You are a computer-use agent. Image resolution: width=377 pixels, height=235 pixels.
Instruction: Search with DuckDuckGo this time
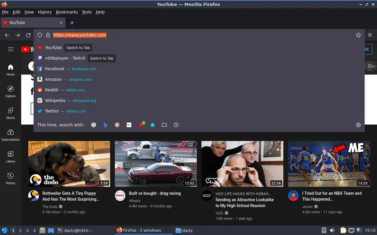point(117,125)
